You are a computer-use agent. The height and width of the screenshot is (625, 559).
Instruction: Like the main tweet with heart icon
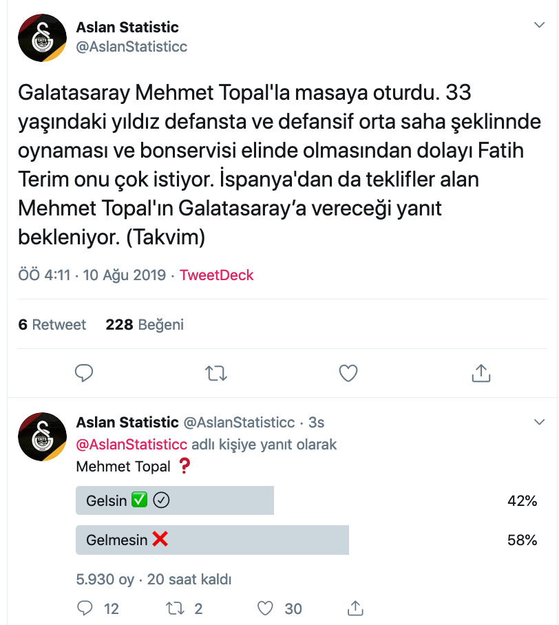(348, 373)
